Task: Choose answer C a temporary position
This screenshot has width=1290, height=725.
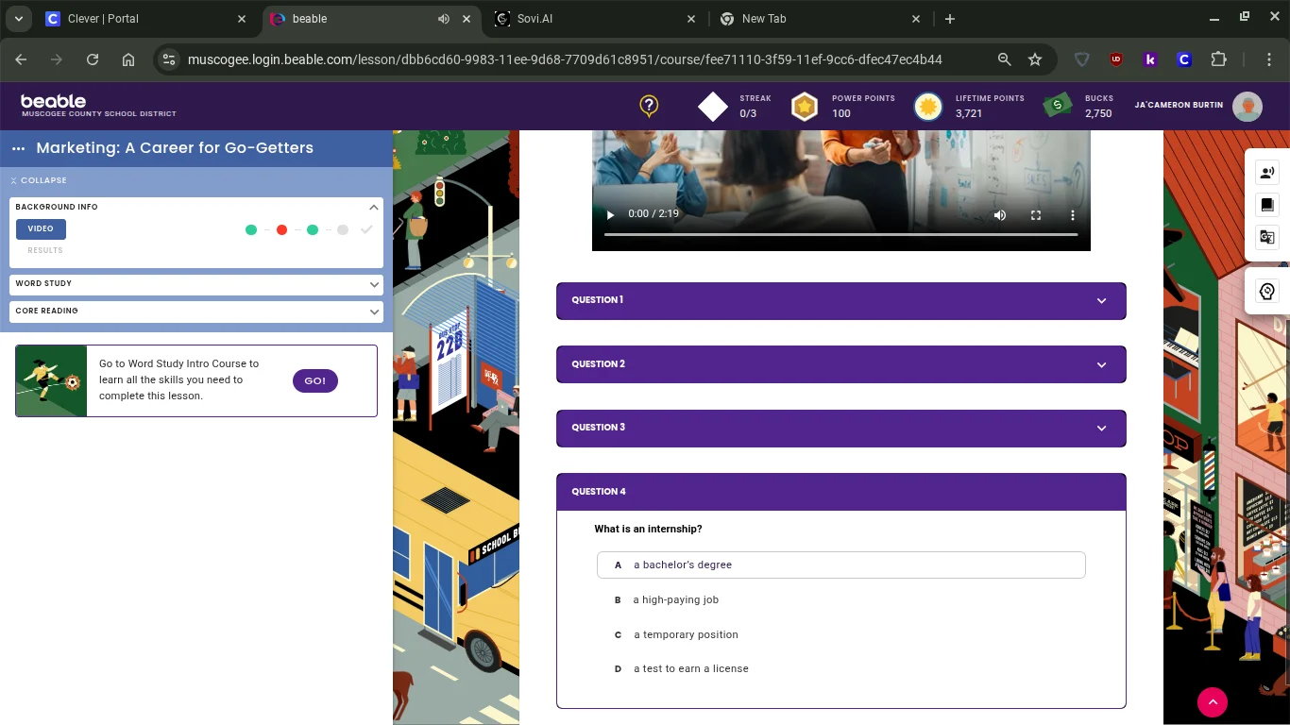Action: point(686,634)
